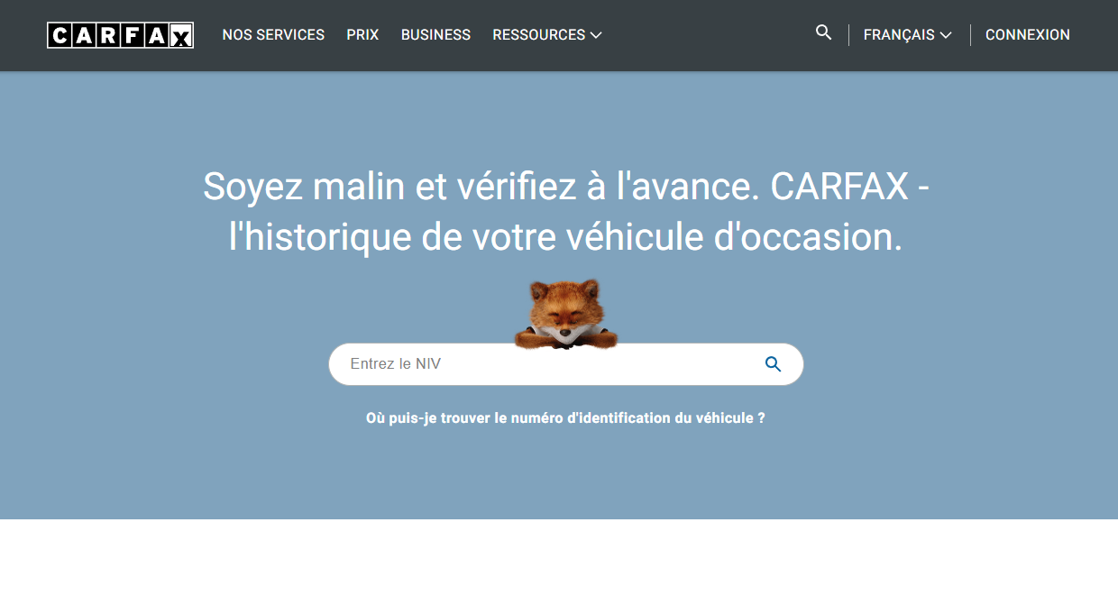This screenshot has height=605, width=1118.
Task: Expand the Ressources dropdown
Action: point(547,35)
